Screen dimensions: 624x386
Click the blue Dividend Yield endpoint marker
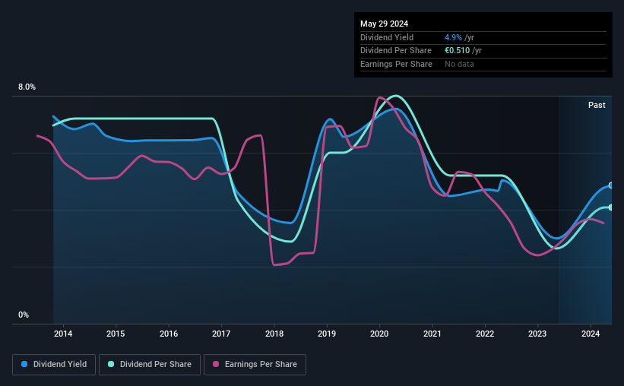pyautogui.click(x=611, y=185)
